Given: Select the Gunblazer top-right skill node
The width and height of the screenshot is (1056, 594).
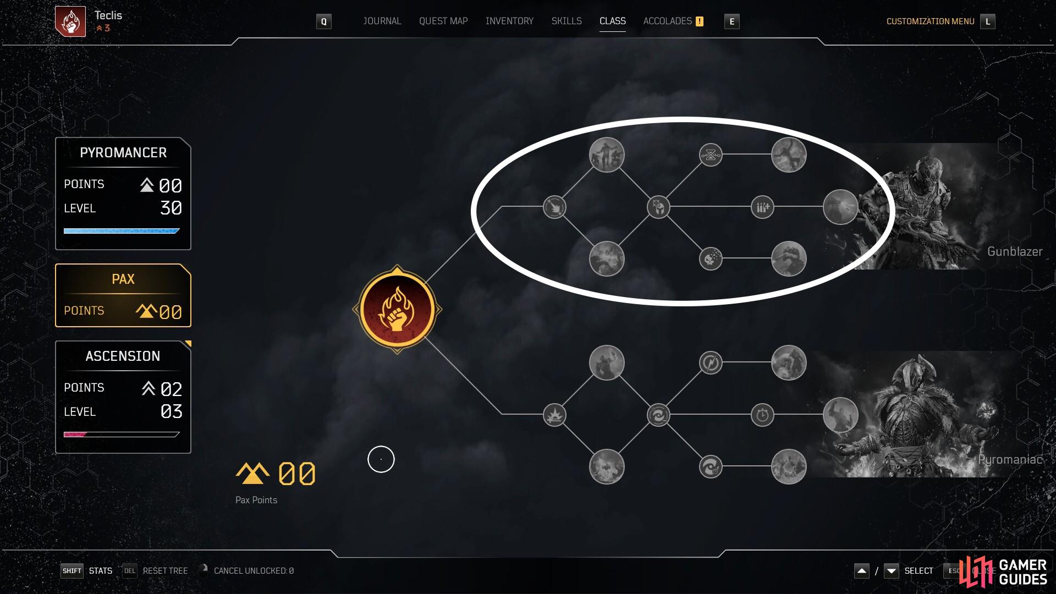Looking at the screenshot, I should (789, 155).
